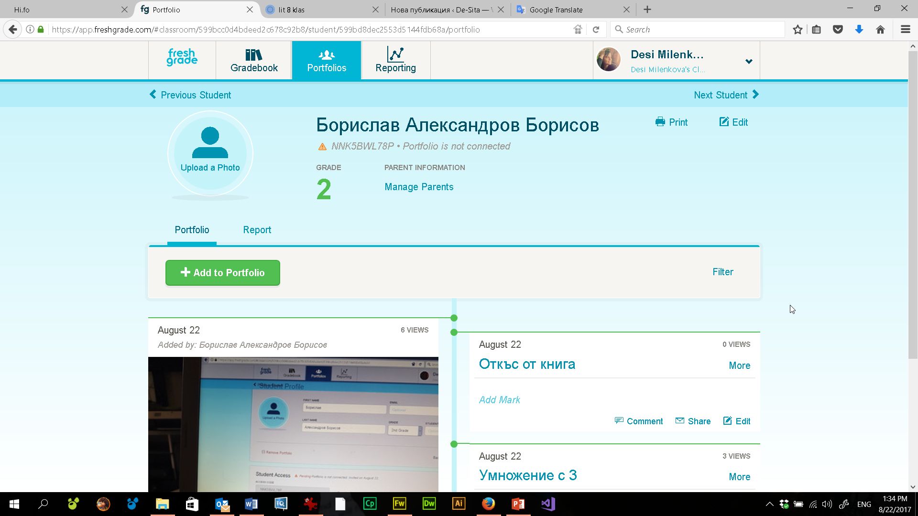Open Manage Parents link
918x516 pixels.
click(419, 187)
